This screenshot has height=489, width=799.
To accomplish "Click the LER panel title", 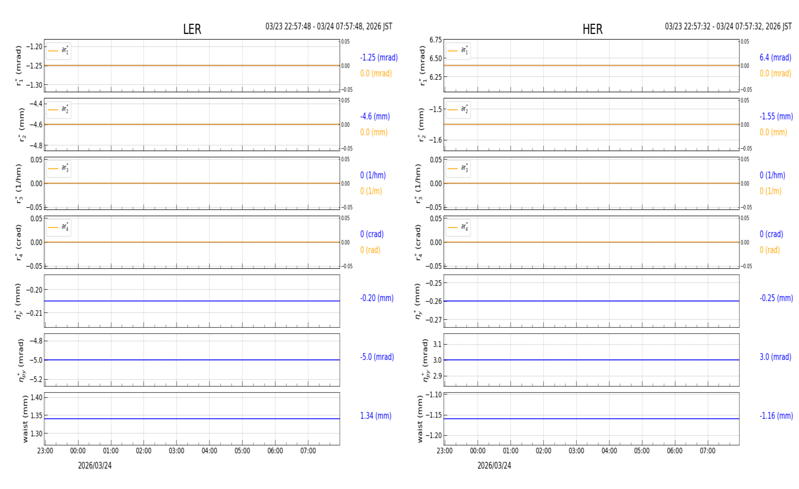I will 192,29.
